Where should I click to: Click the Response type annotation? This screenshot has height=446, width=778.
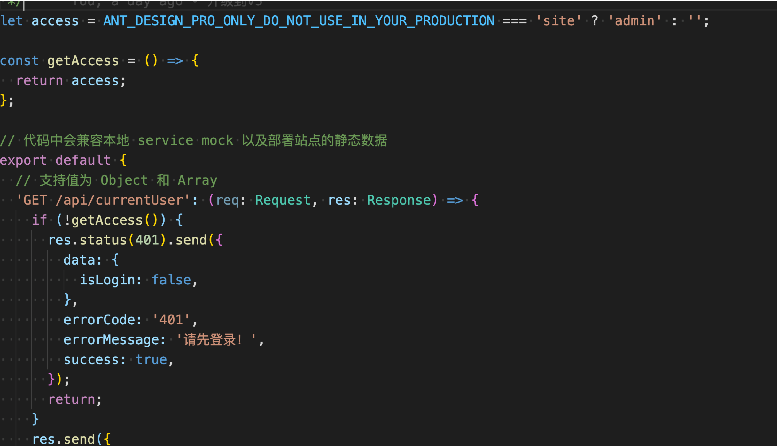tap(399, 200)
